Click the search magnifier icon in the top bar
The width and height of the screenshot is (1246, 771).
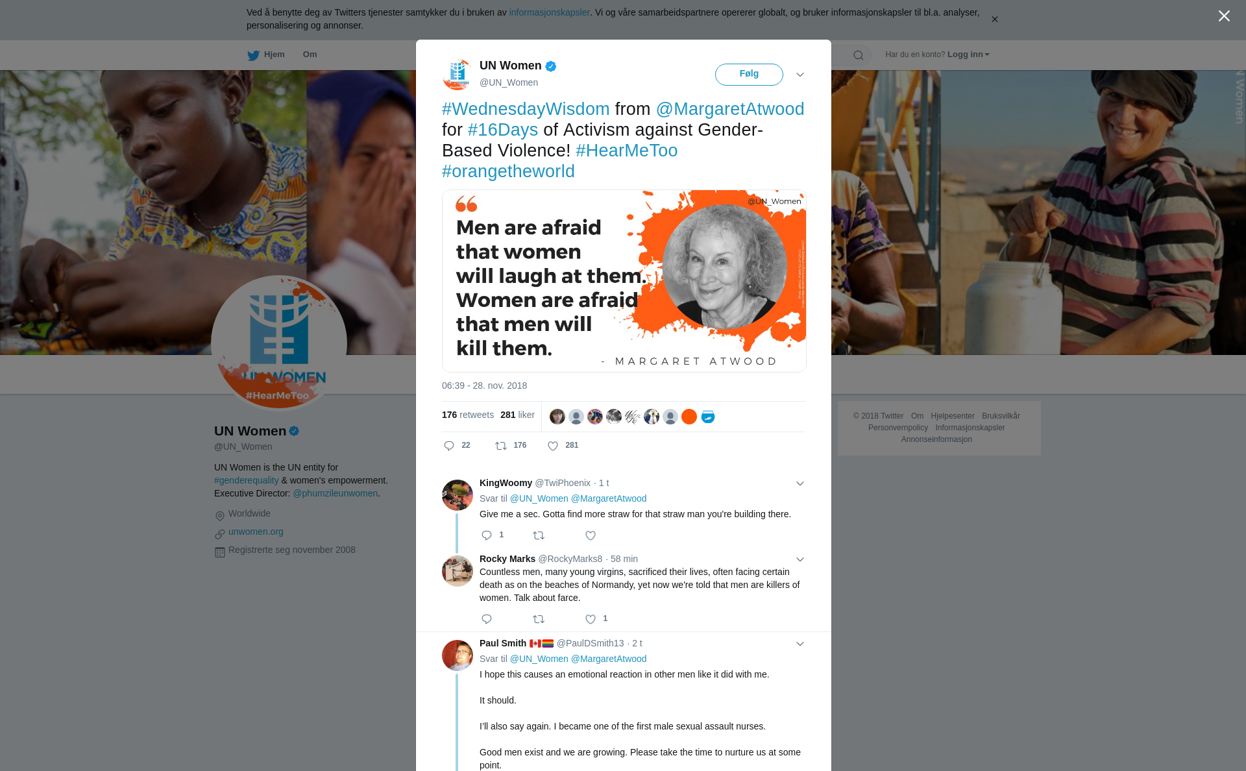(859, 55)
